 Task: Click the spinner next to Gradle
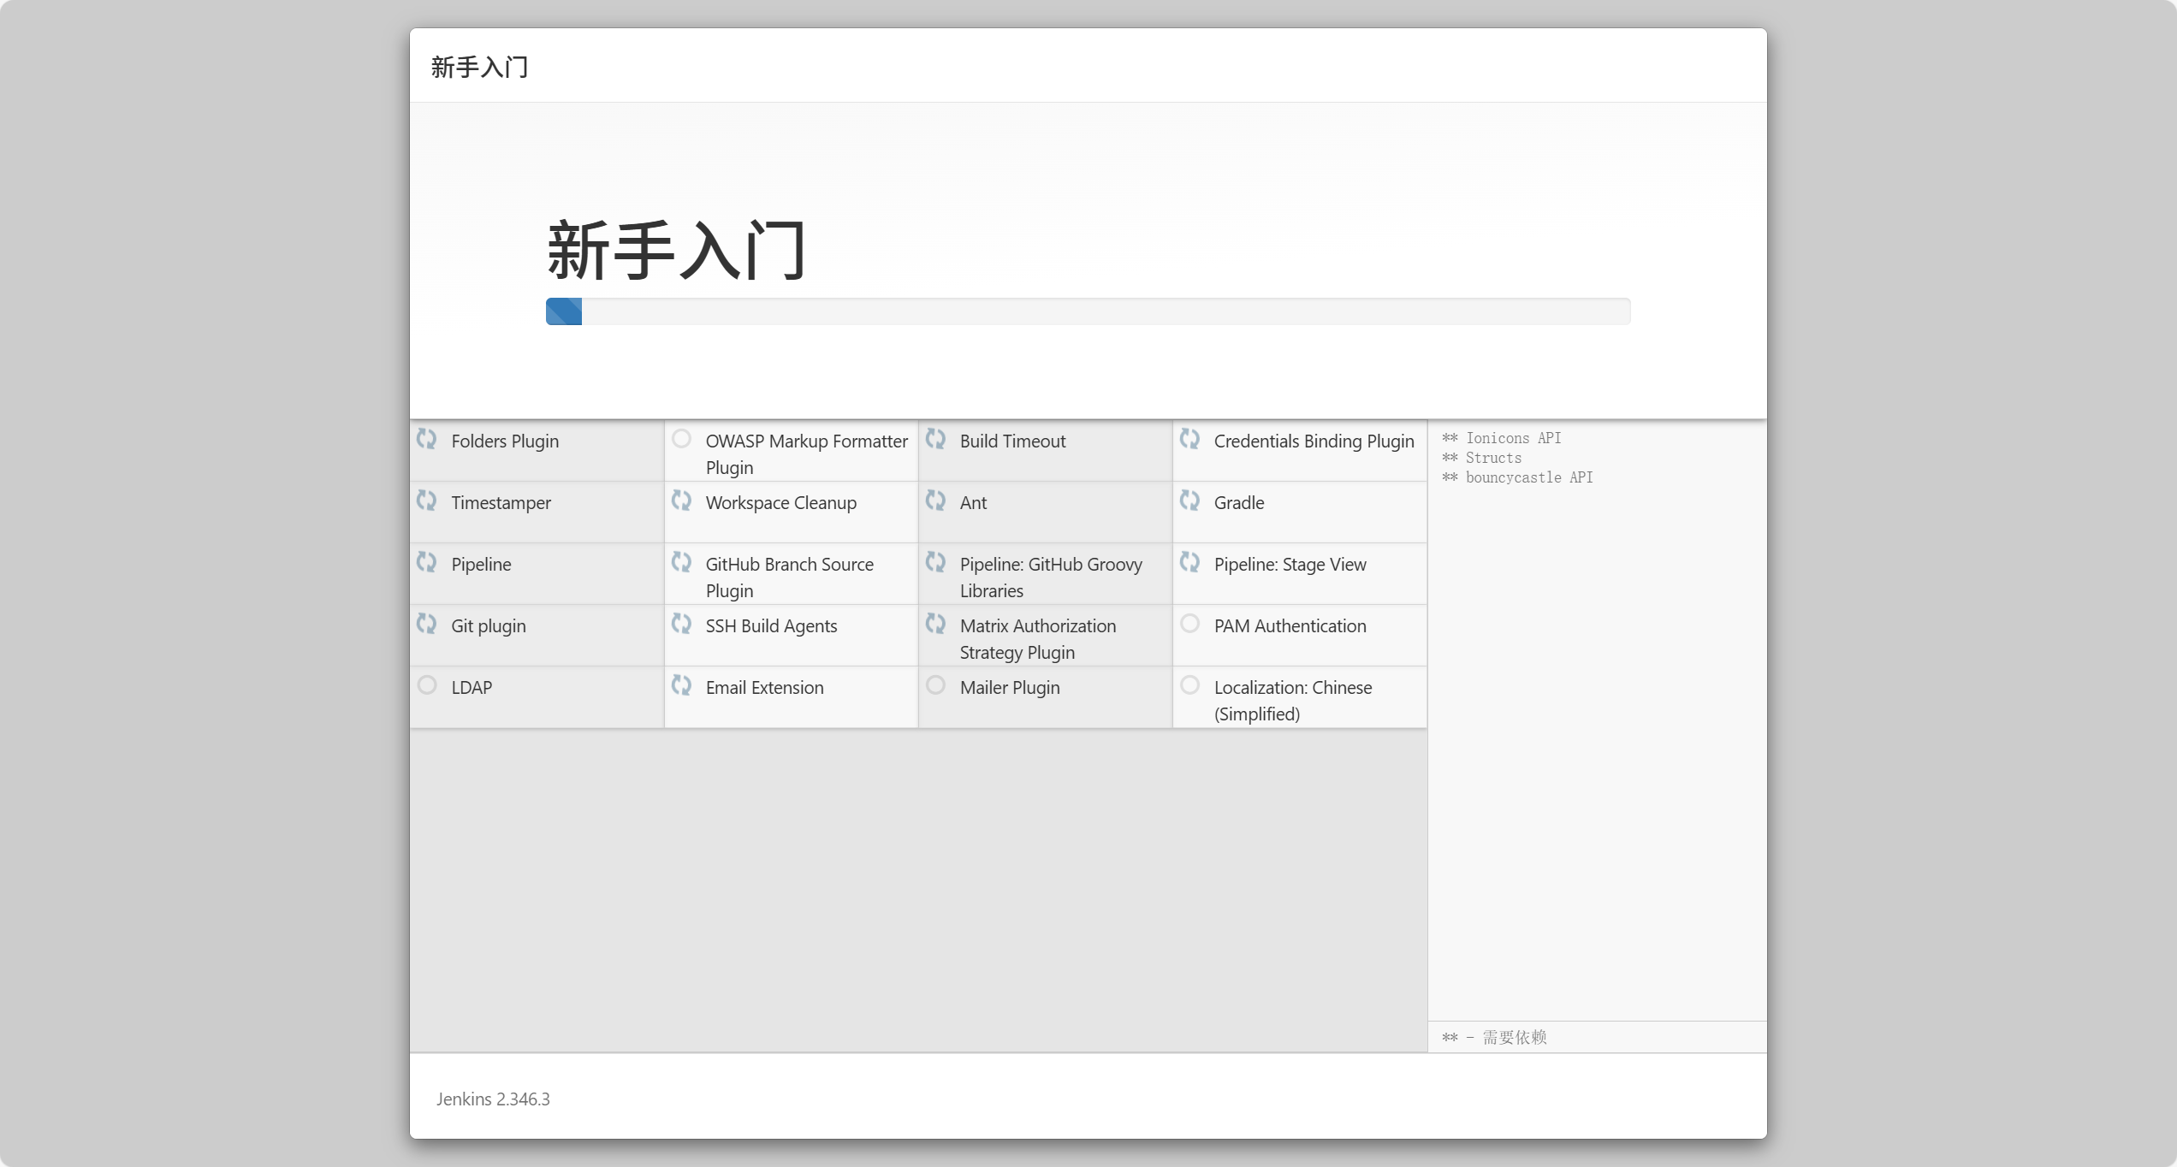pos(1189,501)
